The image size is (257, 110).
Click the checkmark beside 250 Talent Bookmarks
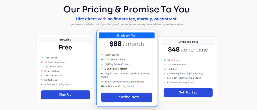tap(102, 59)
